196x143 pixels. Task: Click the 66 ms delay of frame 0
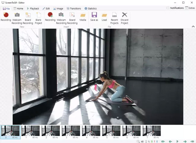click(15, 137)
